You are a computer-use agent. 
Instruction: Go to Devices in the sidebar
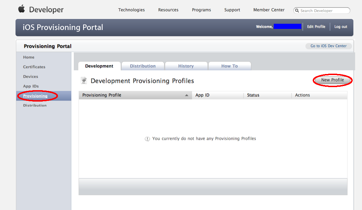(31, 76)
